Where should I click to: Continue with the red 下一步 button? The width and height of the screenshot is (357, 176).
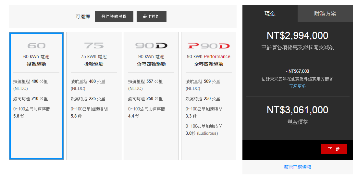(334, 149)
